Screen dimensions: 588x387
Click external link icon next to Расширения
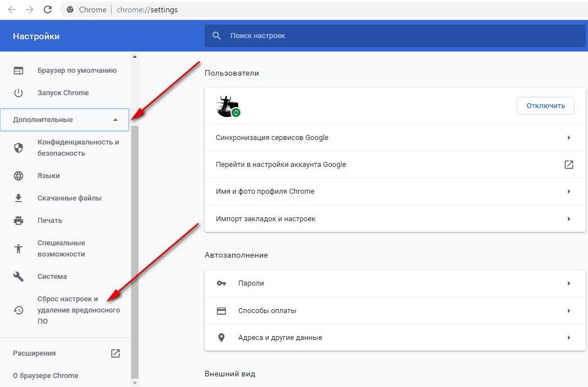115,353
